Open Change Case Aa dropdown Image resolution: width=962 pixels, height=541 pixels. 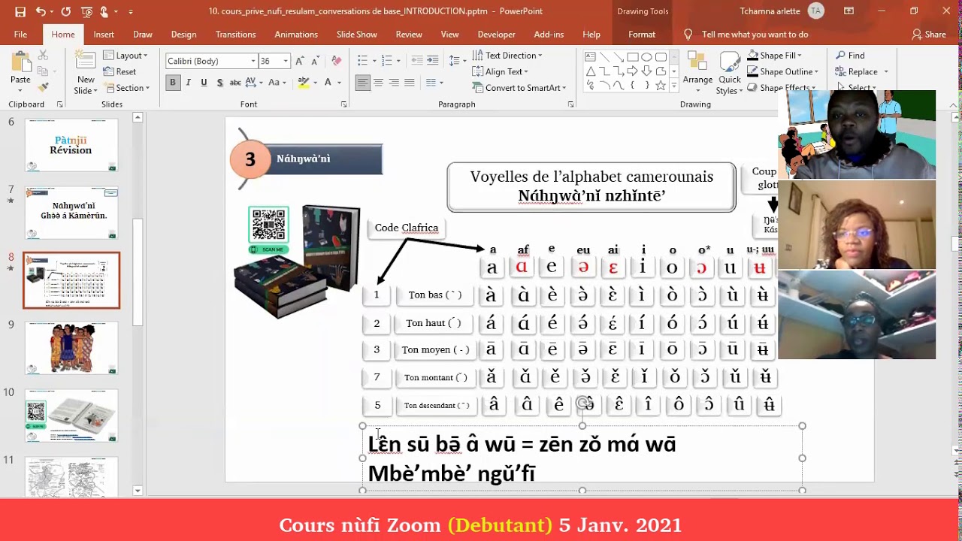(277, 83)
